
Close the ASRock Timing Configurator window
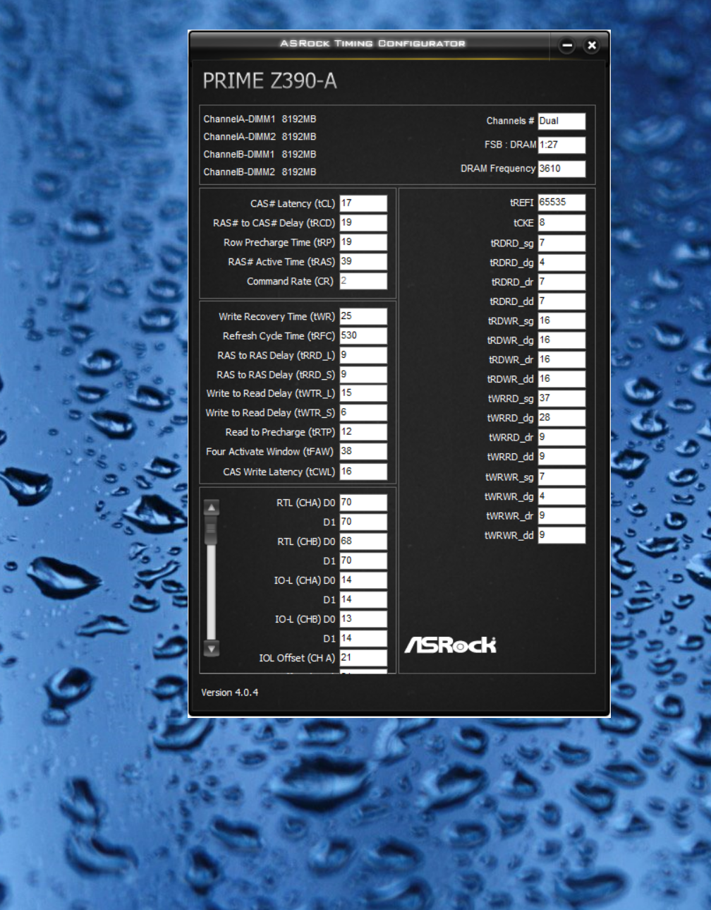[592, 46]
